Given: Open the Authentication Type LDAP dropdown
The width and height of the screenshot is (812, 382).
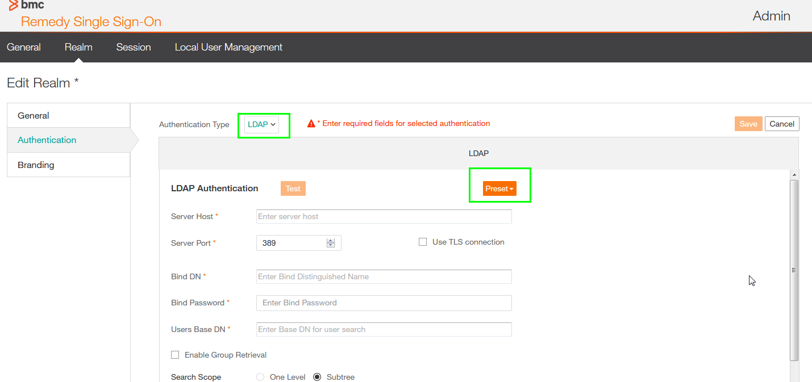Looking at the screenshot, I should click(x=261, y=124).
